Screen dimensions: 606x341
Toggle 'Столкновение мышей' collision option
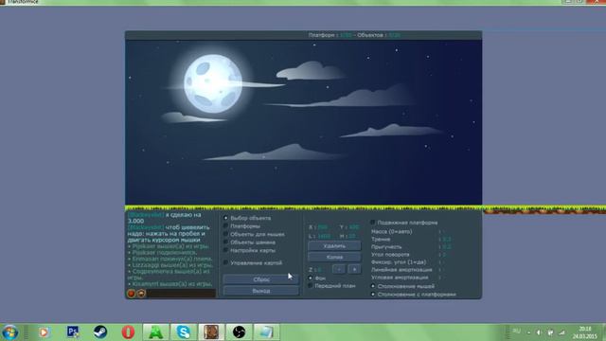click(402, 286)
